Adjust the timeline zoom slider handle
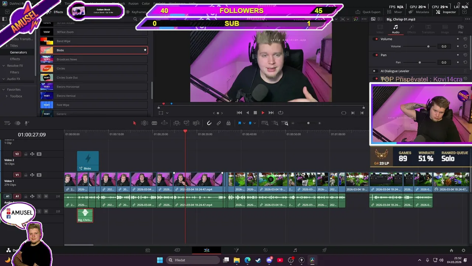This screenshot has width=472, height=266. (x=308, y=123)
